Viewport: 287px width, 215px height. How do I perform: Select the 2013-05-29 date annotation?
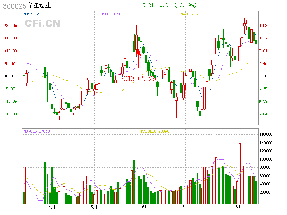[138, 78]
